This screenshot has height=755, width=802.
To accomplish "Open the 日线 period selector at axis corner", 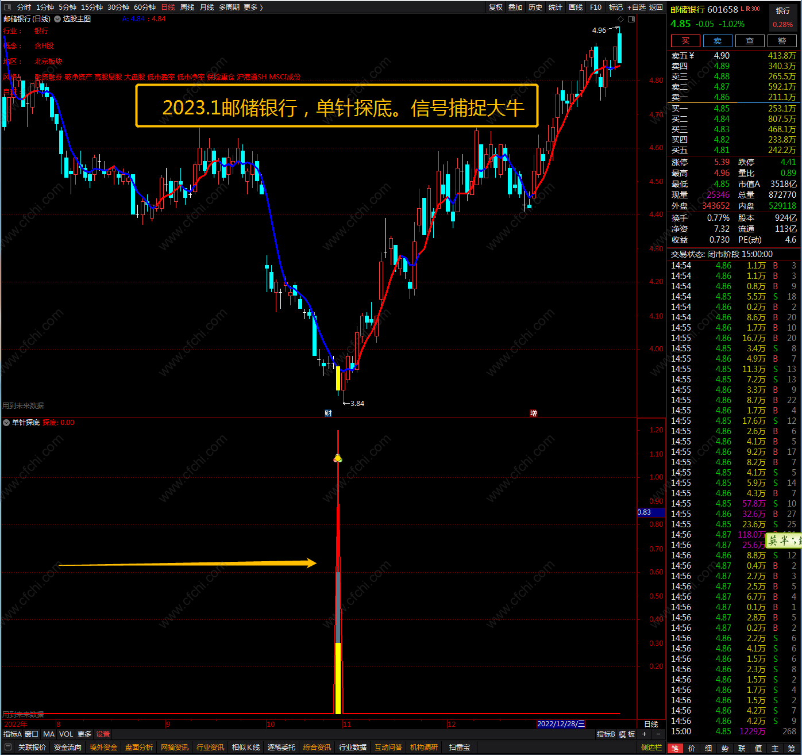I will point(651,725).
